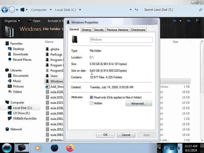Click Open in the Explorer toolbar

click(x=34, y=21)
